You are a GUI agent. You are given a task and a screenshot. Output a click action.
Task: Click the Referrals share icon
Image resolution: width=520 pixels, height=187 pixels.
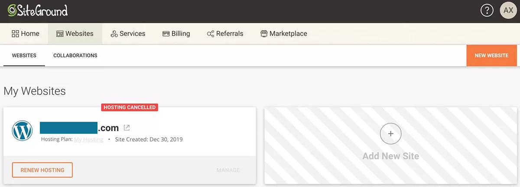click(x=211, y=34)
